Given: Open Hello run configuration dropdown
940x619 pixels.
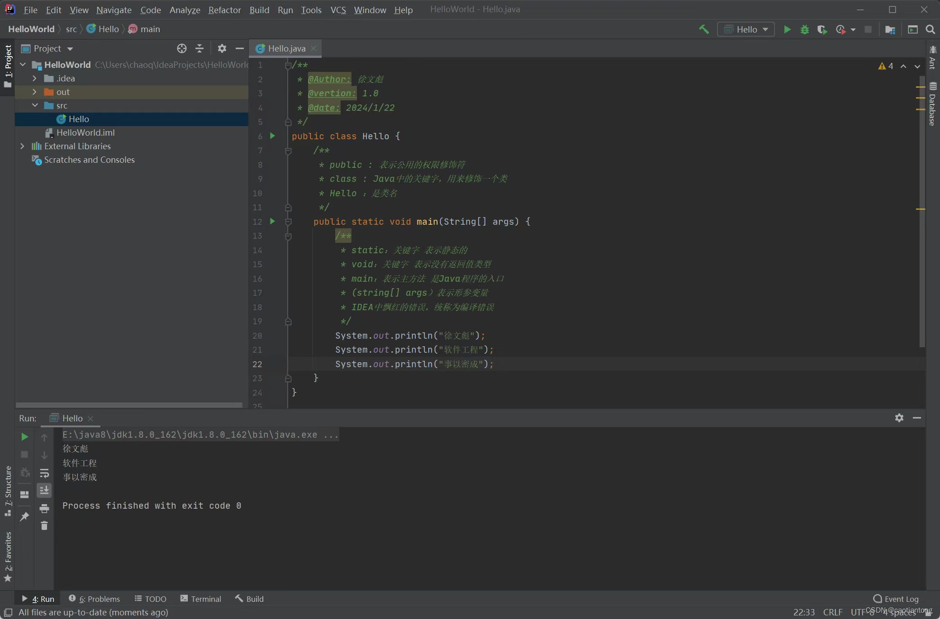Looking at the screenshot, I should (746, 29).
